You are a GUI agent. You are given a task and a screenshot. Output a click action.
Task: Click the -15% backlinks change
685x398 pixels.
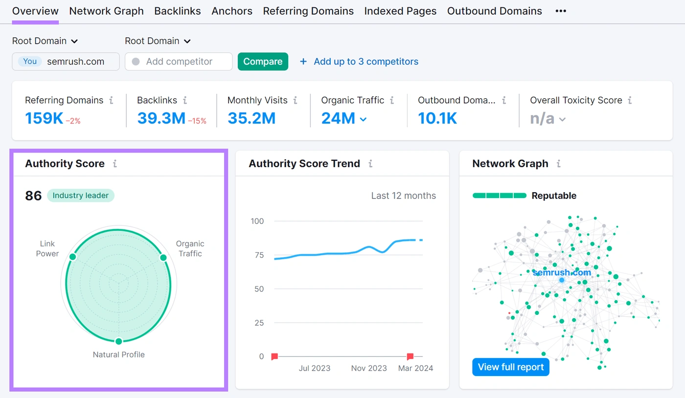click(x=197, y=121)
